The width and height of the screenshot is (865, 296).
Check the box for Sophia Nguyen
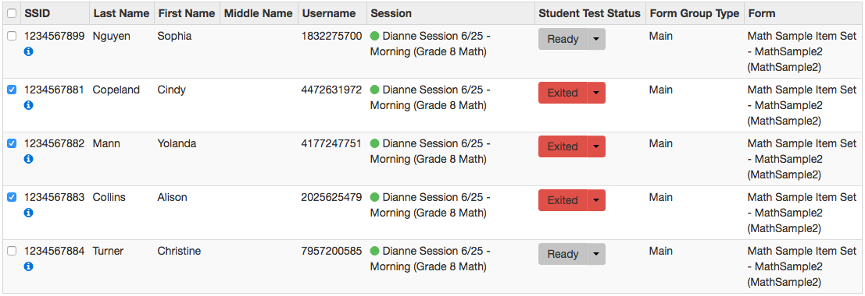[12, 37]
